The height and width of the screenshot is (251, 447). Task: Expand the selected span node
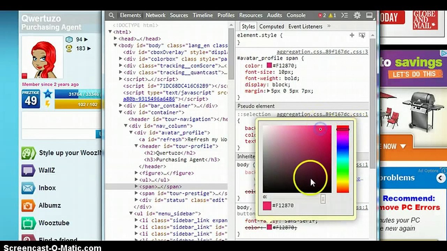click(x=136, y=187)
